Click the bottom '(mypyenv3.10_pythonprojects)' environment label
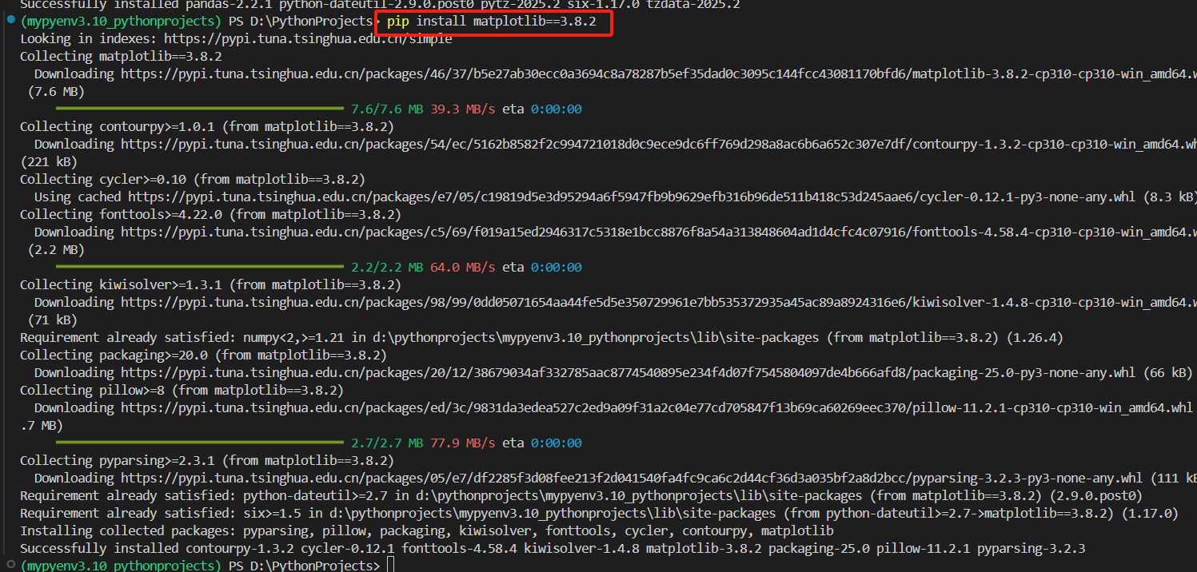The width and height of the screenshot is (1197, 572). tap(121, 566)
